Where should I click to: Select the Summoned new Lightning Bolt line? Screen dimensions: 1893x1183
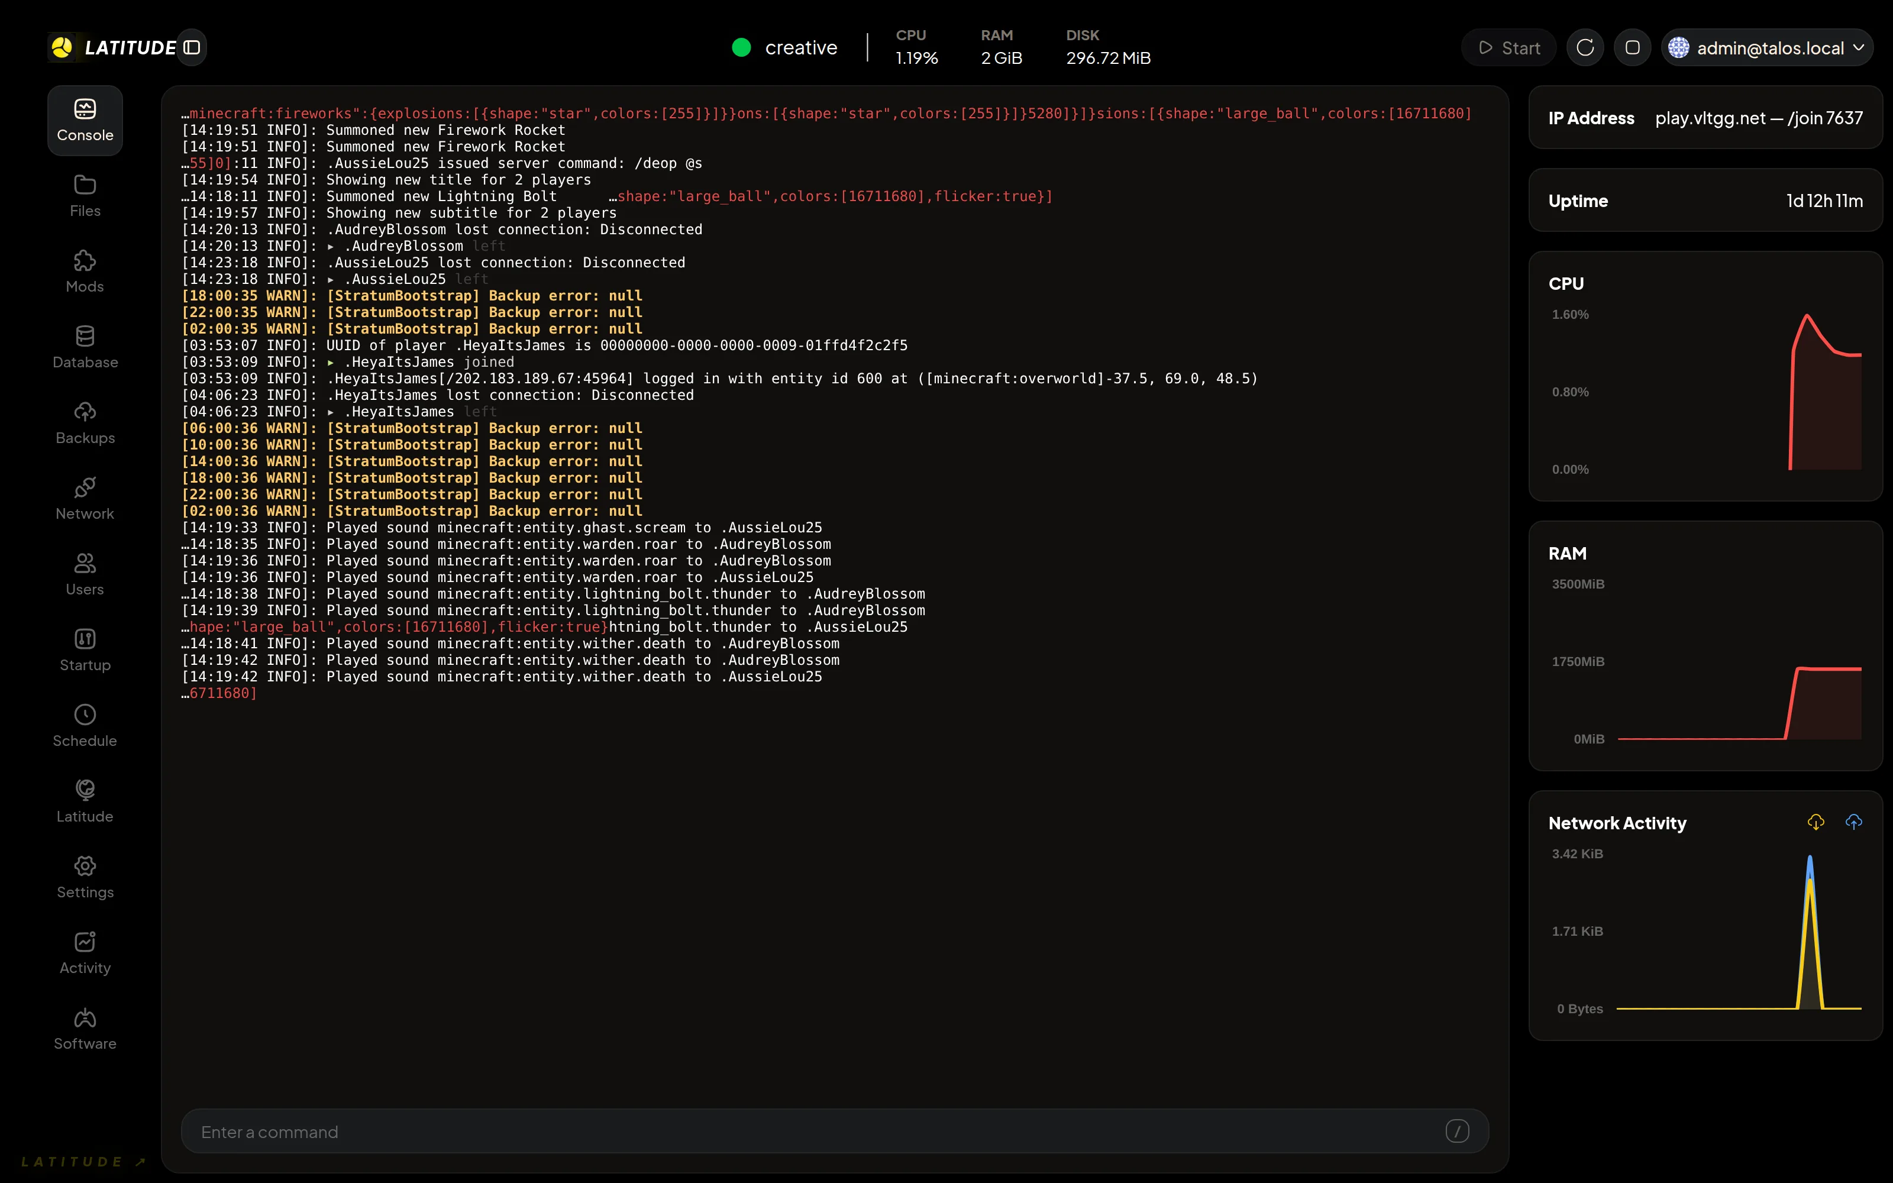coord(369,196)
